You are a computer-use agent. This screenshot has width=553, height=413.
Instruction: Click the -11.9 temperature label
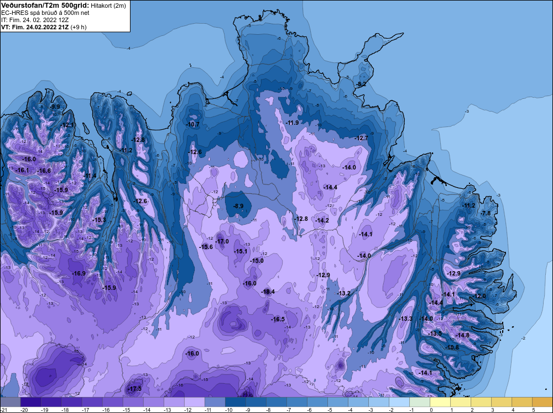[x=293, y=123]
